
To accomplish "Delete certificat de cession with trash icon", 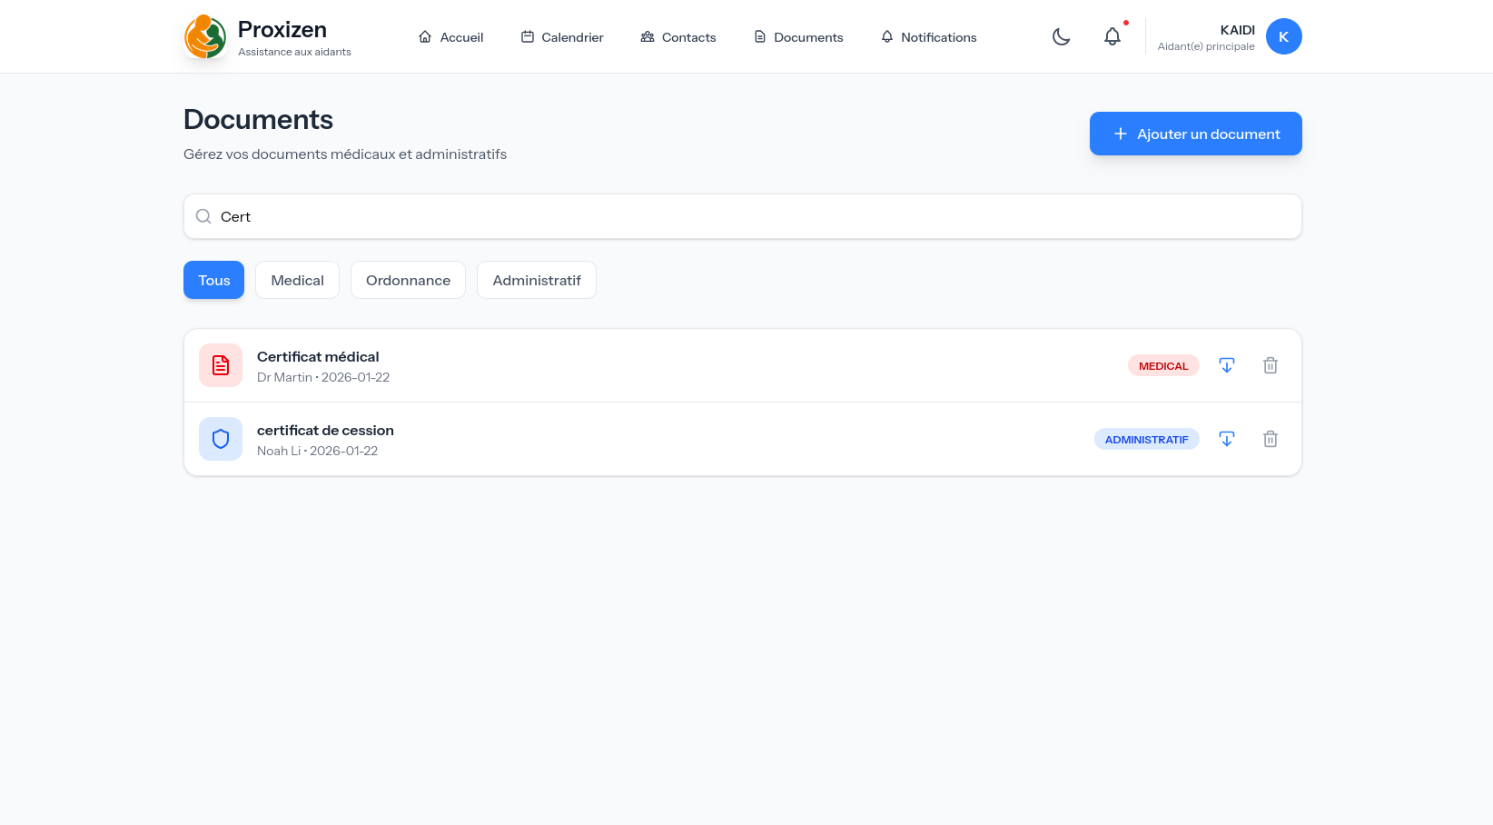I will pyautogui.click(x=1270, y=439).
